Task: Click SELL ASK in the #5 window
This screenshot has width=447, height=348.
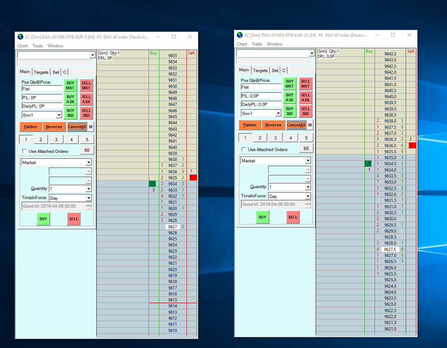Action: (86, 99)
